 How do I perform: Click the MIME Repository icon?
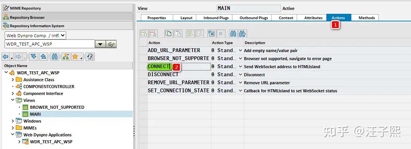point(6,8)
